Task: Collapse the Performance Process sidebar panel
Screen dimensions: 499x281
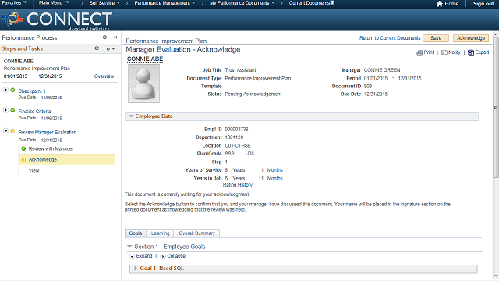Action: click(x=115, y=37)
